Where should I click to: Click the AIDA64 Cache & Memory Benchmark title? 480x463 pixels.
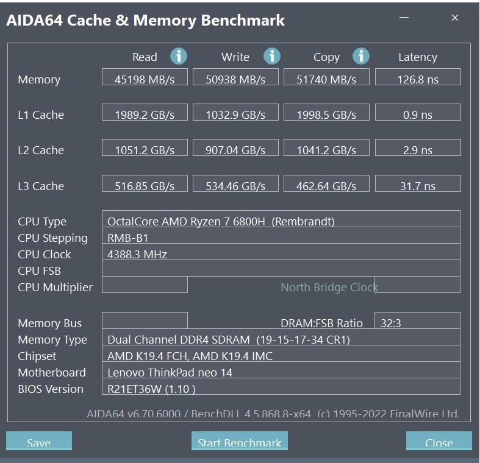[x=146, y=21]
